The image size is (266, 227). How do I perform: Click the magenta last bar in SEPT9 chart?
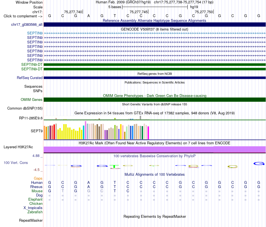148,133
